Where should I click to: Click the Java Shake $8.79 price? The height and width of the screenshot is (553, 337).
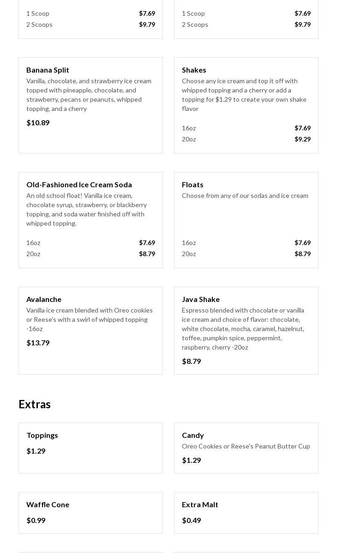(191, 361)
